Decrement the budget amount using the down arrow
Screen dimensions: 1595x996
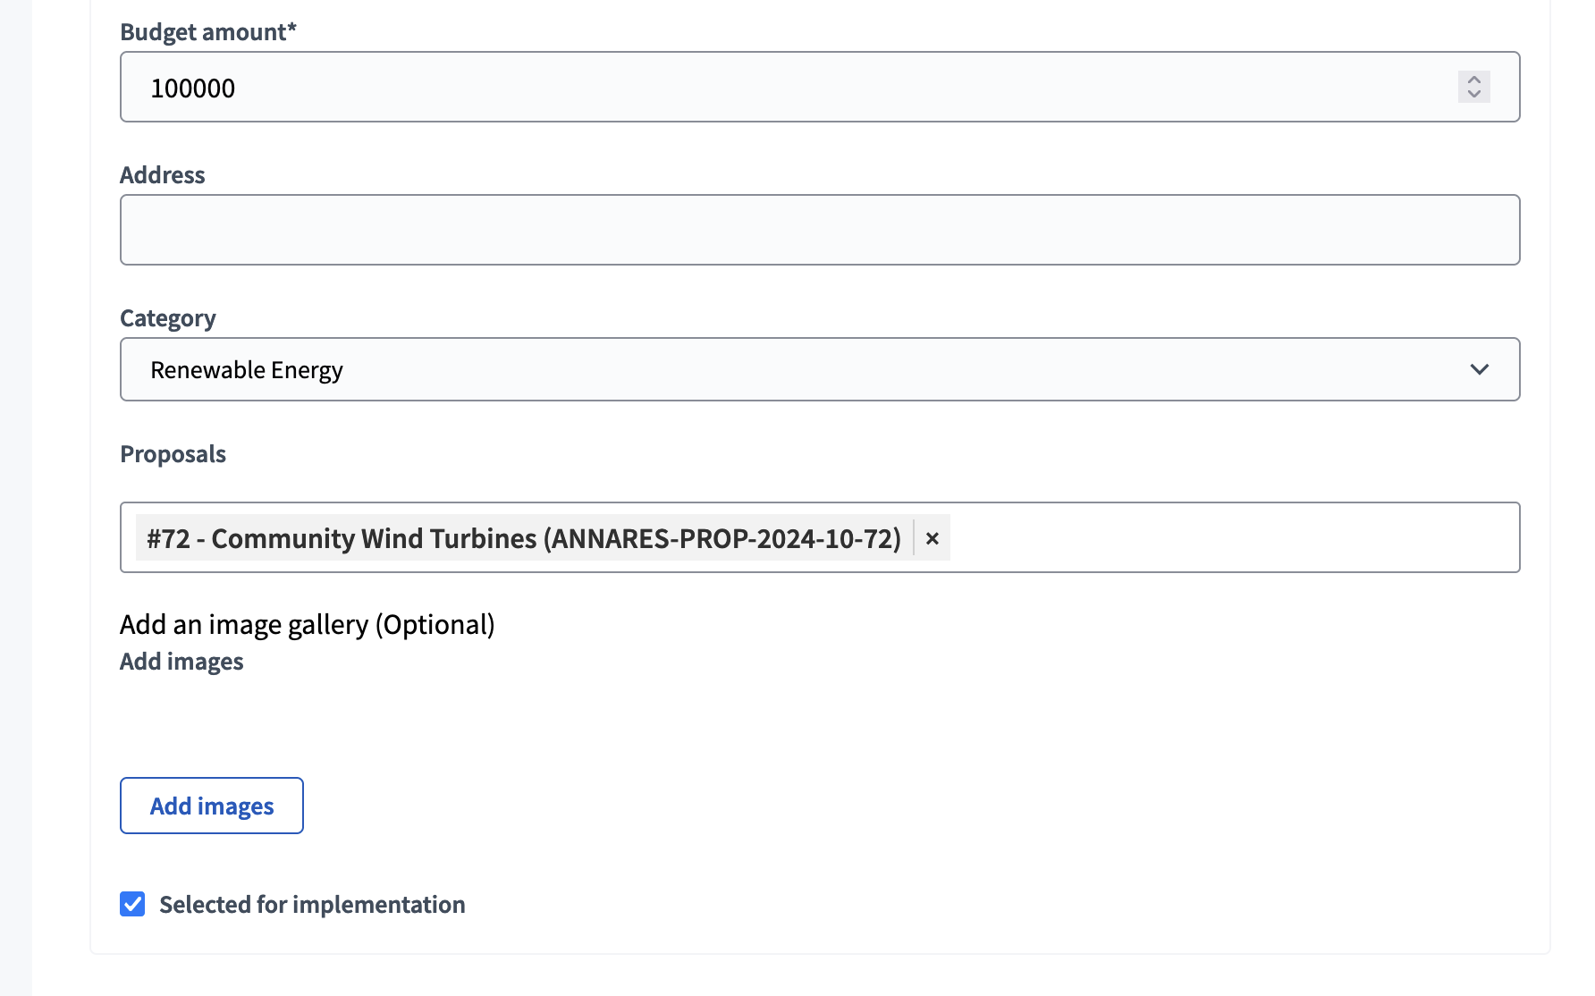(1474, 95)
